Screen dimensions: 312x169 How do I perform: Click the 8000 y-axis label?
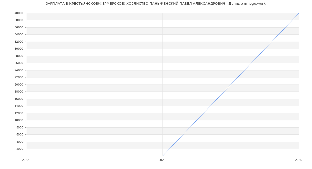(x=20, y=127)
